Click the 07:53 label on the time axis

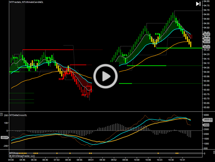(x=57, y=160)
